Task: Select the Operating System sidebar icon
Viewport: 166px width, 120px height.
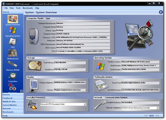Action: (x=13, y=31)
